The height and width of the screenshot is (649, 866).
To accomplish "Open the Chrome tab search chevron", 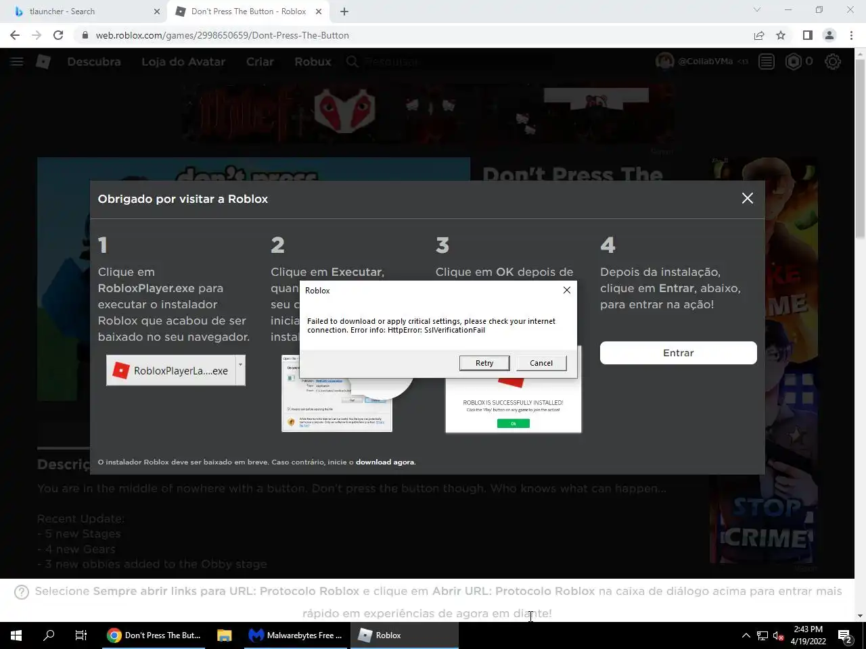I will [x=757, y=10].
